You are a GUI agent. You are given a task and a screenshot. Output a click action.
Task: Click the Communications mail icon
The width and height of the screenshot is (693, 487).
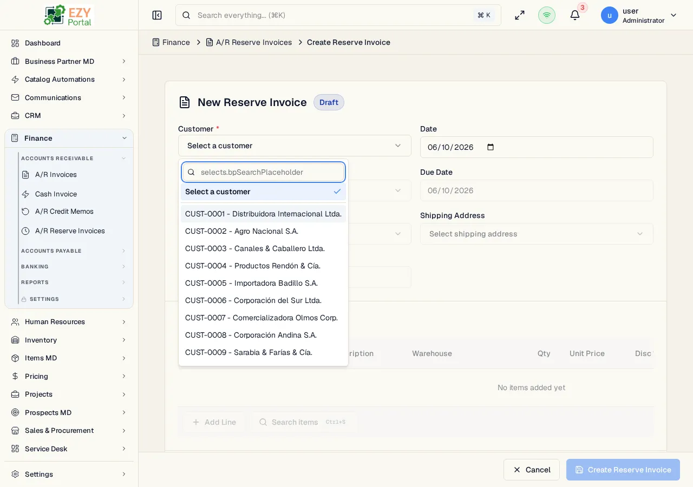click(15, 97)
